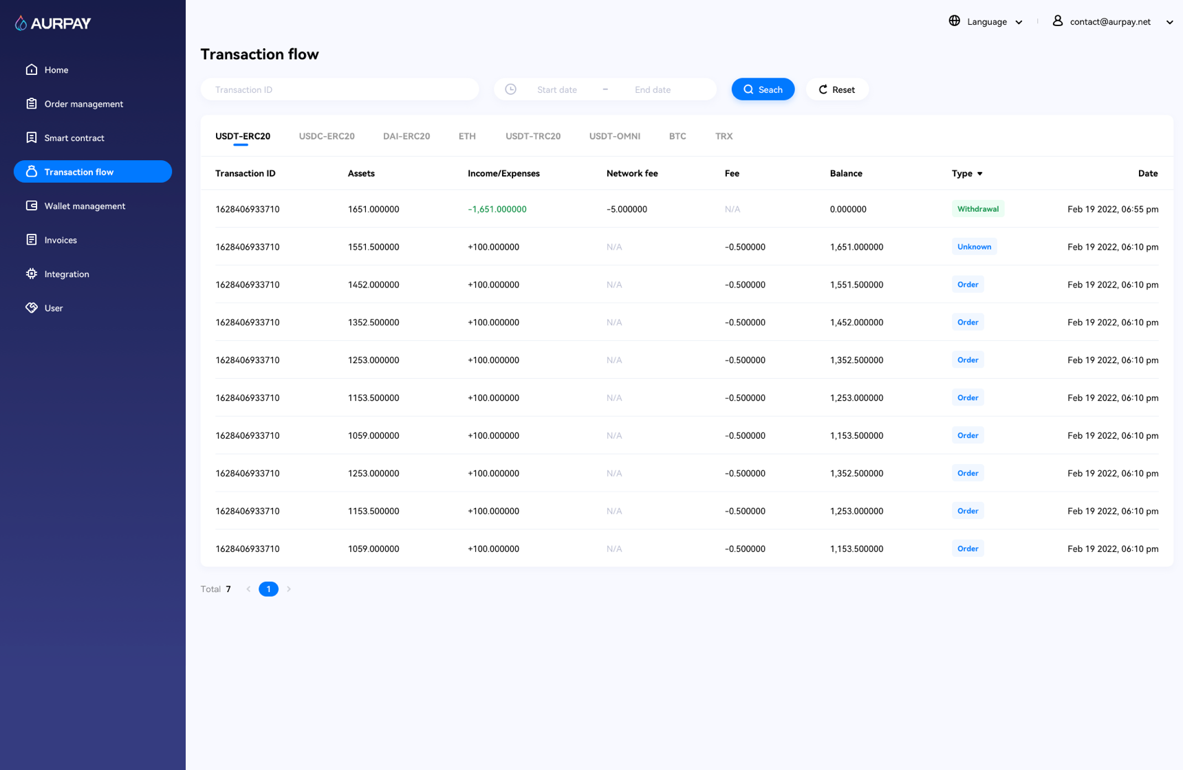Screen dimensions: 1183x770
Task: Switch to the BTC tab
Action: [x=677, y=136]
